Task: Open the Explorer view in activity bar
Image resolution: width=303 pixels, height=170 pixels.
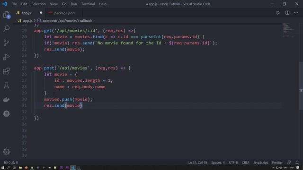Action: pos(6,15)
